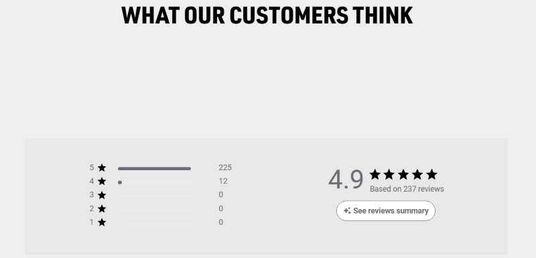The image size is (536, 258).
Task: Select the 225 count for 5-star reviews
Action: 225,168
